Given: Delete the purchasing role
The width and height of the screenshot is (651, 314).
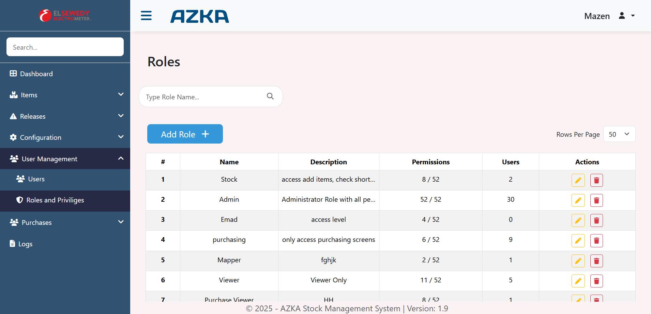Looking at the screenshot, I should [596, 241].
